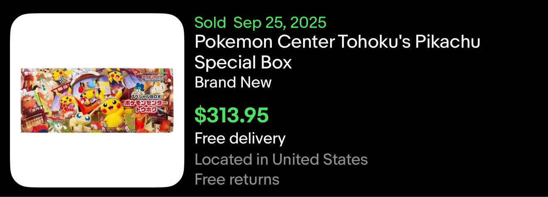
Task: Click the "Brand New" condition text
Action: coord(233,82)
